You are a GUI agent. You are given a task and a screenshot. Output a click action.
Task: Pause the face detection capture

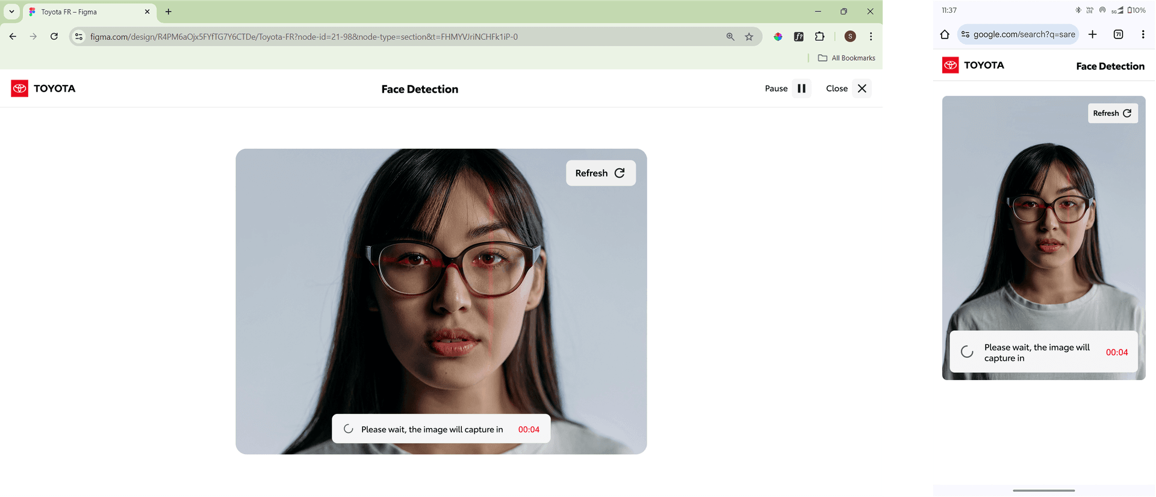point(801,89)
